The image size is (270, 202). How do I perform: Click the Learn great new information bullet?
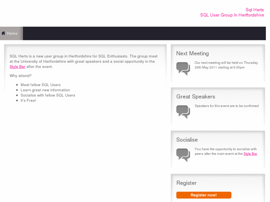(x=45, y=90)
